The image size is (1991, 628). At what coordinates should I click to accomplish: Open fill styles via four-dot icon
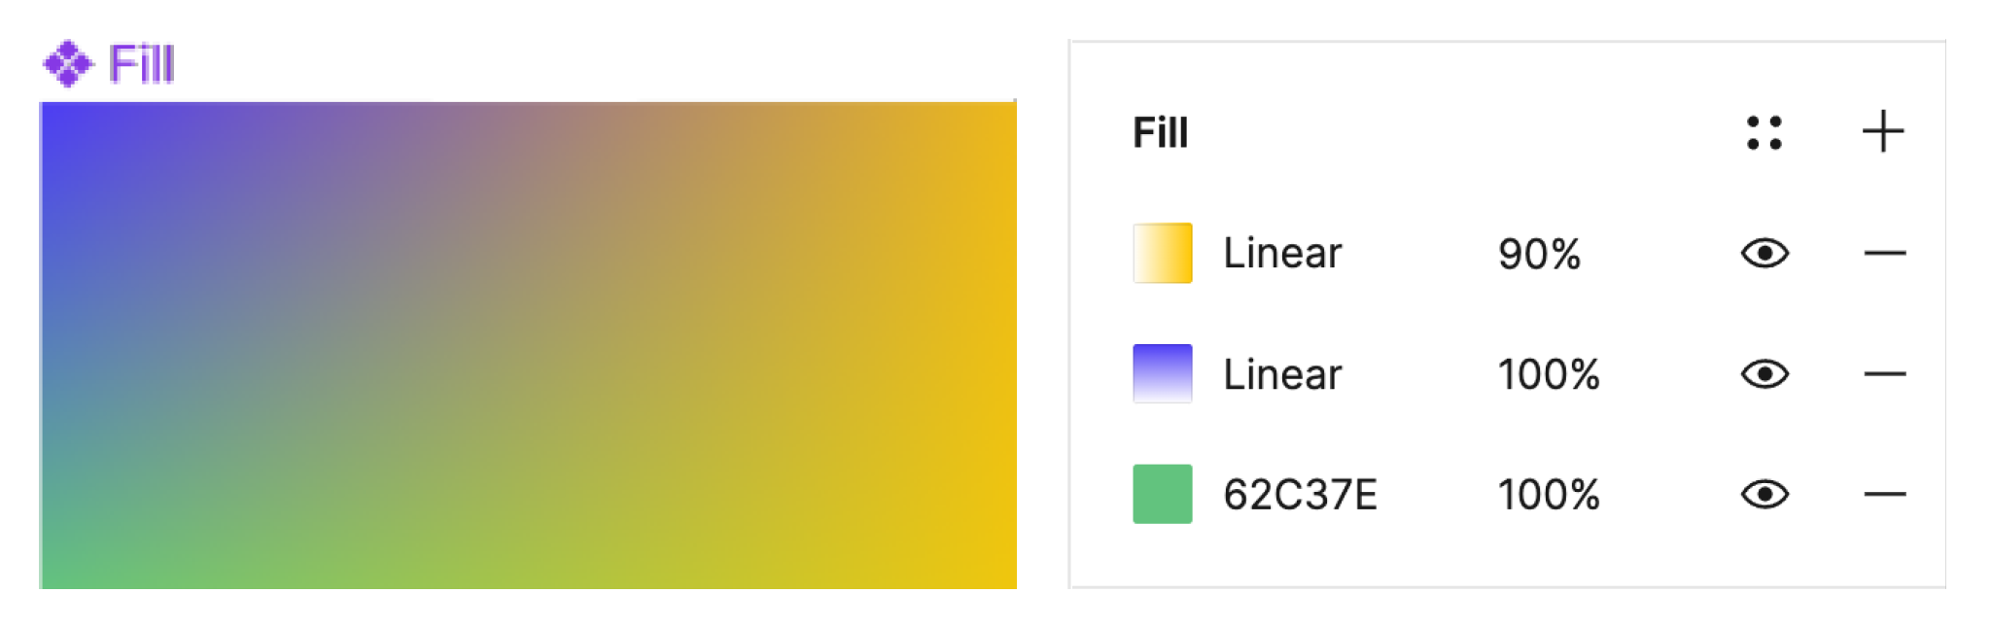click(1764, 133)
